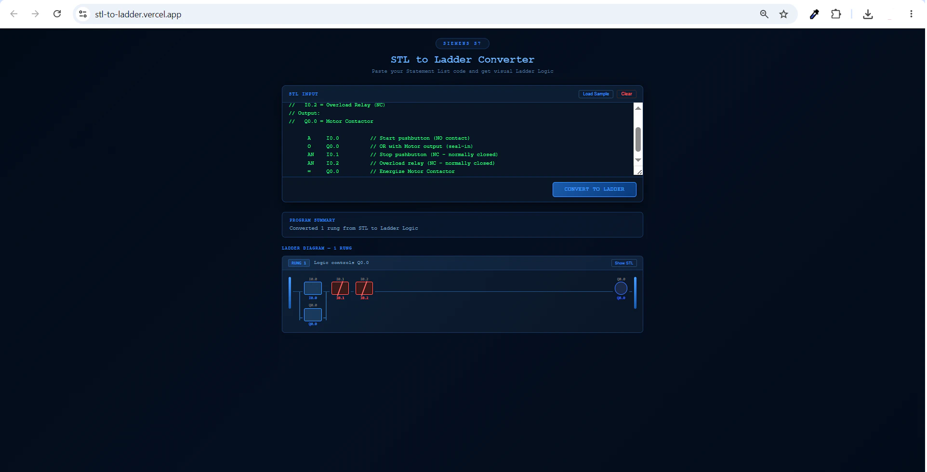Reload the stl-to-ladder page
927x472 pixels.
[57, 14]
